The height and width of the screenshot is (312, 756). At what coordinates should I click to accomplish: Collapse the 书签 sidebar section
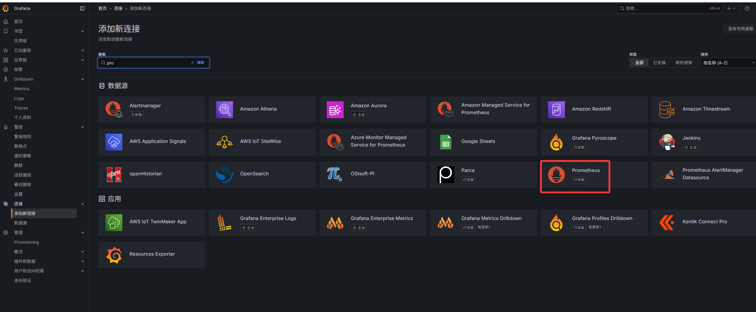pos(83,31)
